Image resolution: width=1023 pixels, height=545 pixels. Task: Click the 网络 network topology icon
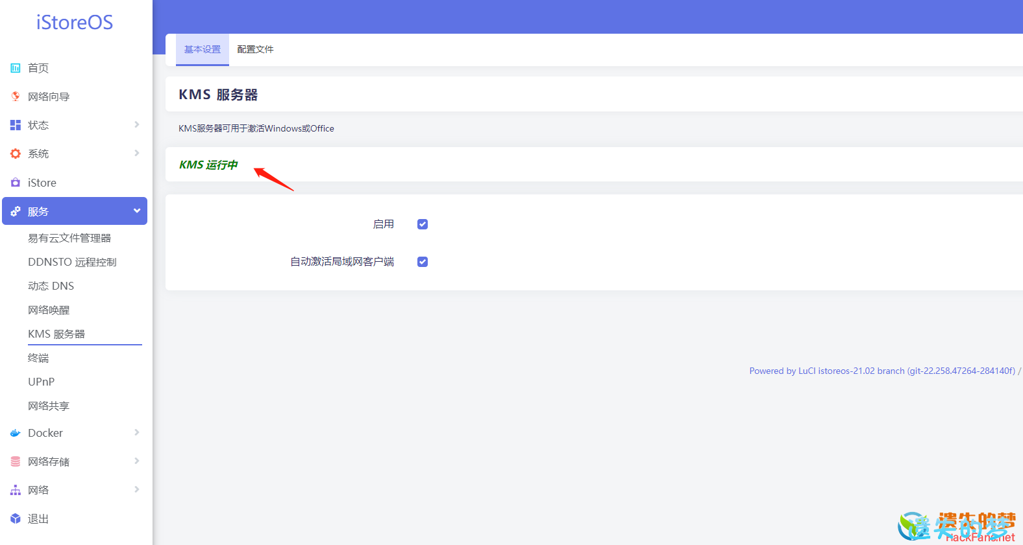[x=16, y=490]
